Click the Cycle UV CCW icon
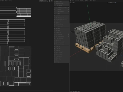This screenshot has width=123, height=92. pos(55,52)
